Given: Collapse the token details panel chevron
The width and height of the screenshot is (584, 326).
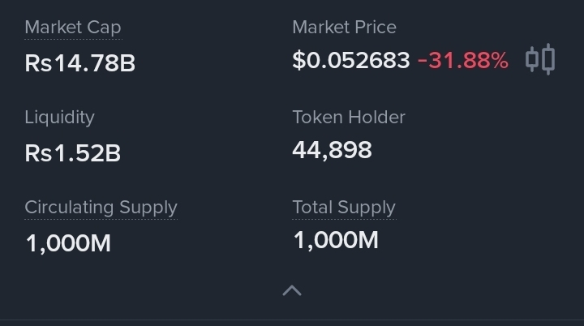Looking at the screenshot, I should pos(292,290).
